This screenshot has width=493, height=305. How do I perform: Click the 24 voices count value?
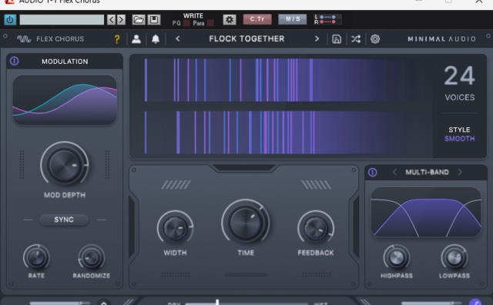459,75
